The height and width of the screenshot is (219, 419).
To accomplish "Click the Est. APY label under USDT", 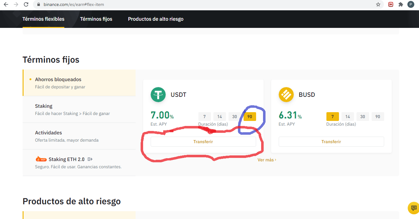I will point(159,124).
